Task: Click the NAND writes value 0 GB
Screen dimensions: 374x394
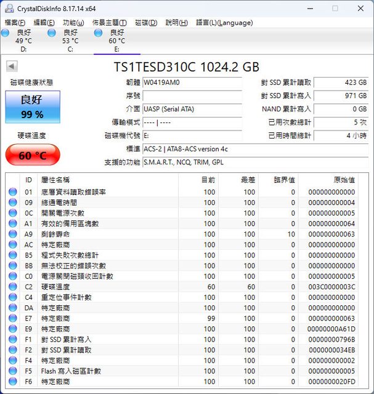Action: [341, 109]
